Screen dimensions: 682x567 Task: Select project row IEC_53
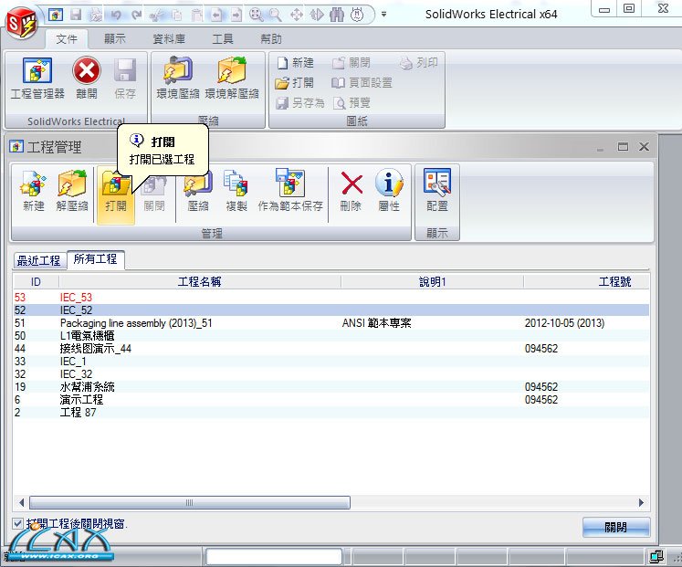pyautogui.click(x=331, y=298)
